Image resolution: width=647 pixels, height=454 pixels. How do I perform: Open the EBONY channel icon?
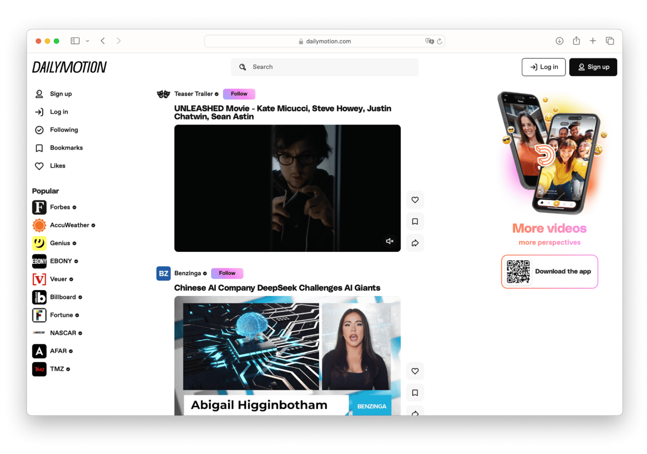(39, 261)
